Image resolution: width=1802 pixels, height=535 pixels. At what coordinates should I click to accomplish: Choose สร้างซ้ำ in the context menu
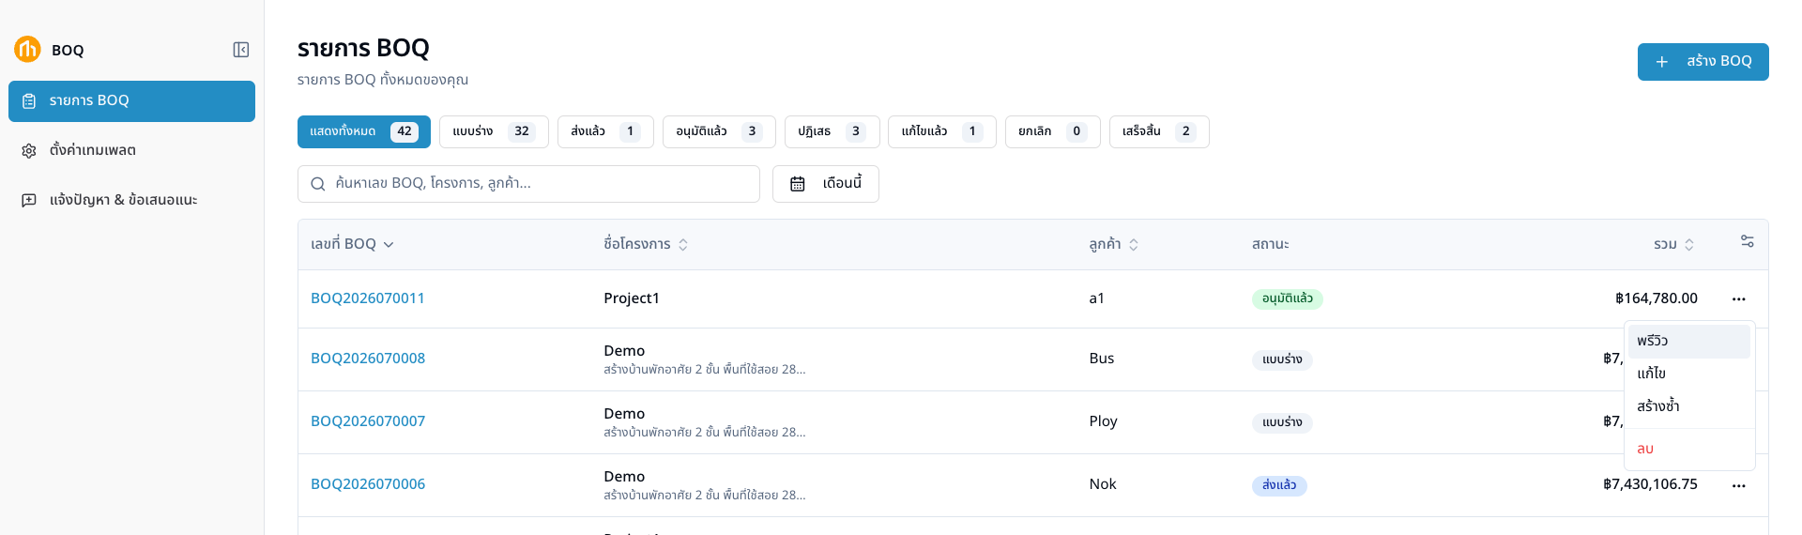point(1689,407)
